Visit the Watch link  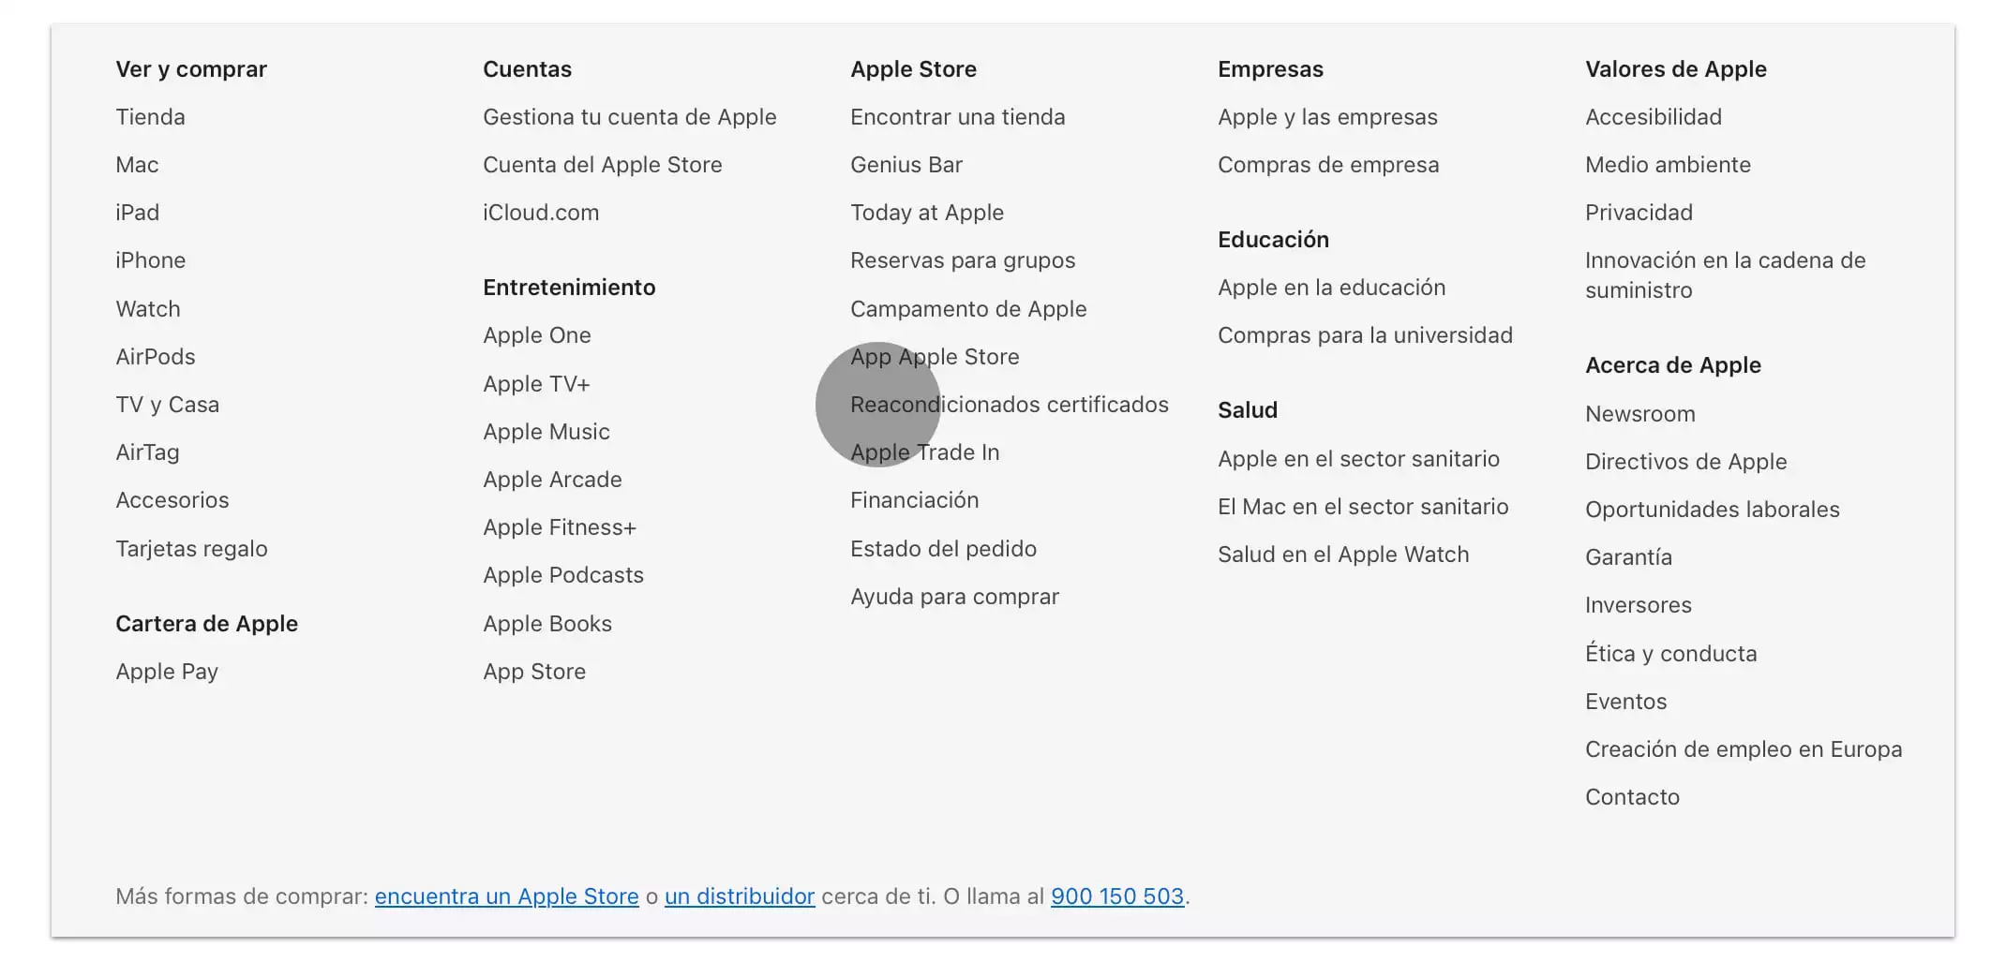click(147, 309)
